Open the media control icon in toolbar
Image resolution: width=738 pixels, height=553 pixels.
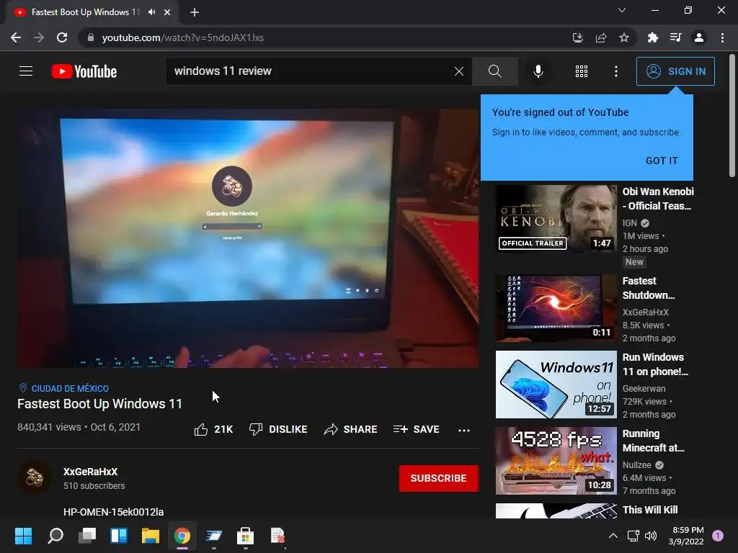(675, 37)
